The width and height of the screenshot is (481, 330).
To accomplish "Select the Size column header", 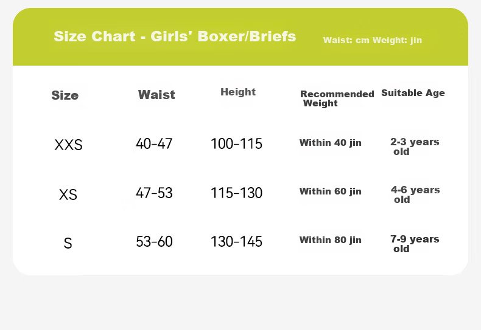I will [65, 95].
